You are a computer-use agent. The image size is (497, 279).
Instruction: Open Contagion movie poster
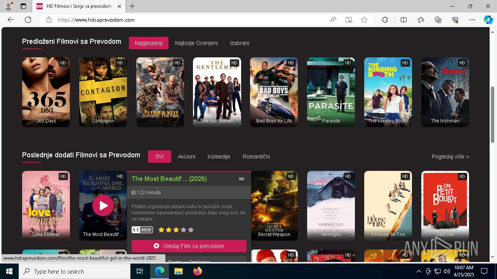point(103,92)
